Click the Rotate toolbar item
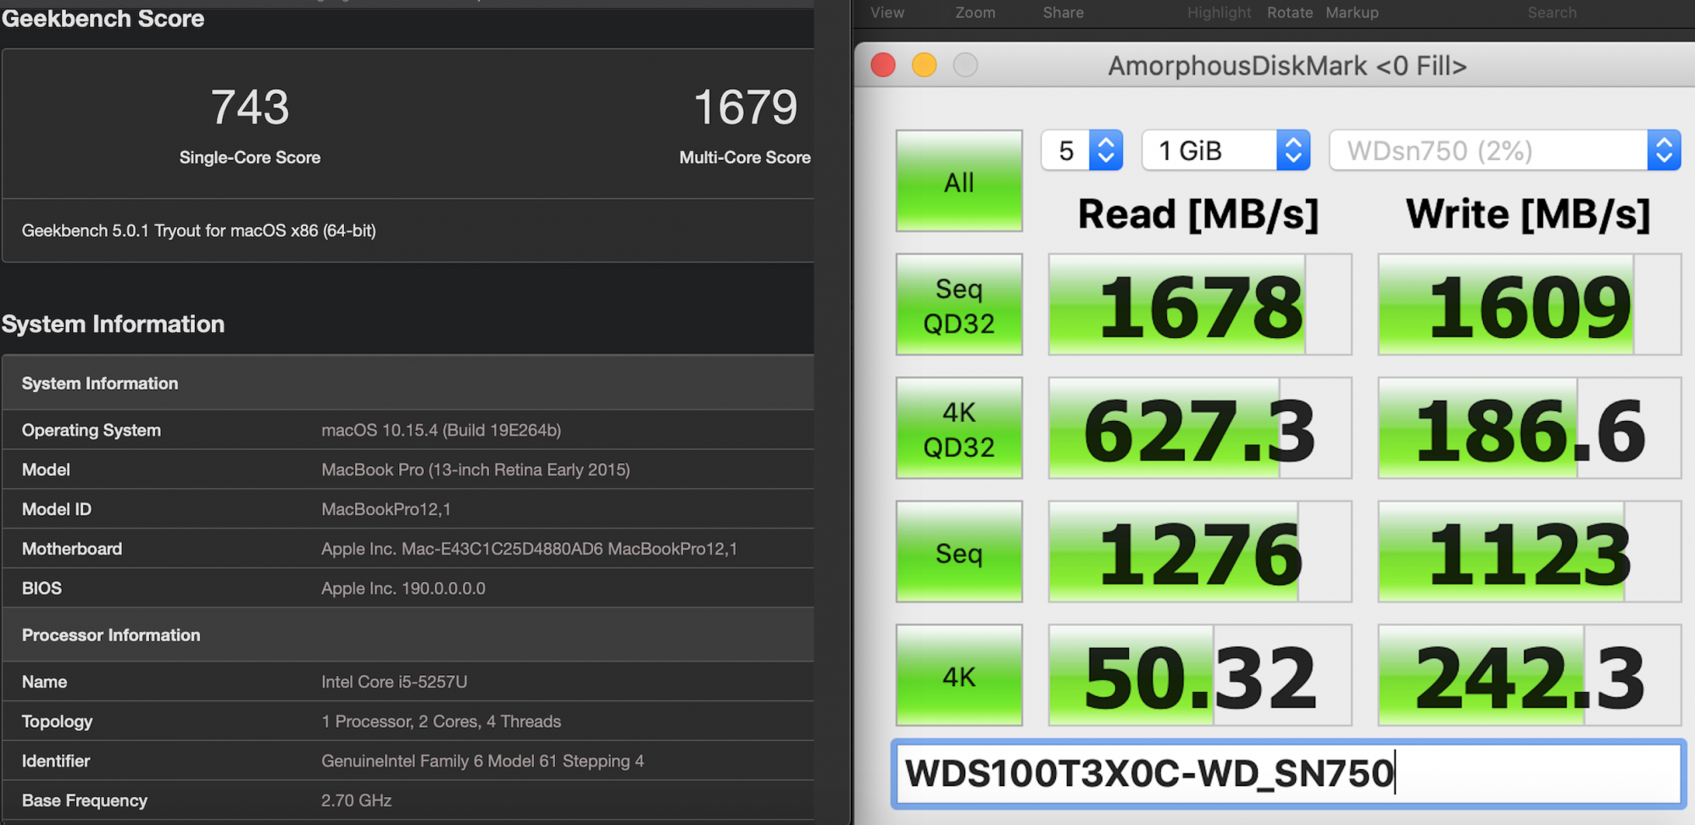This screenshot has width=1695, height=825. click(1290, 13)
